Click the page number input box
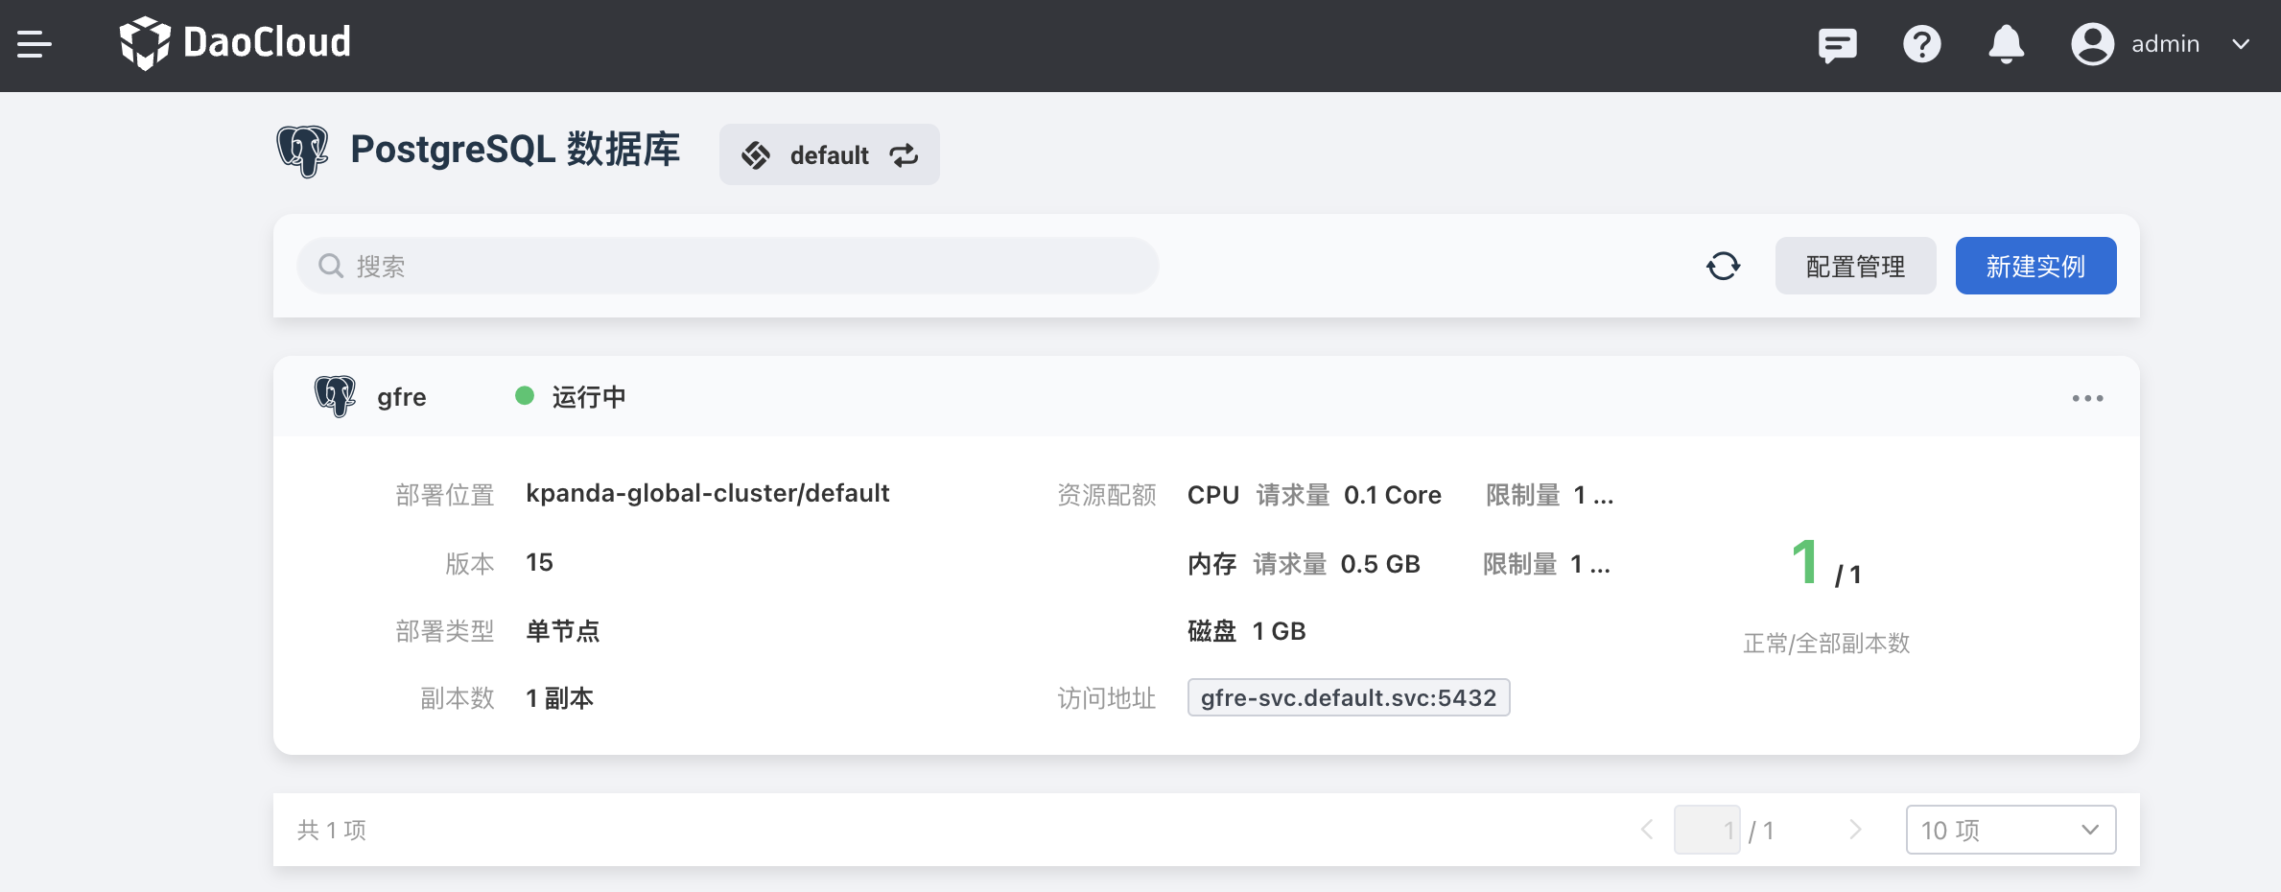This screenshot has height=892, width=2281. 1706,830
